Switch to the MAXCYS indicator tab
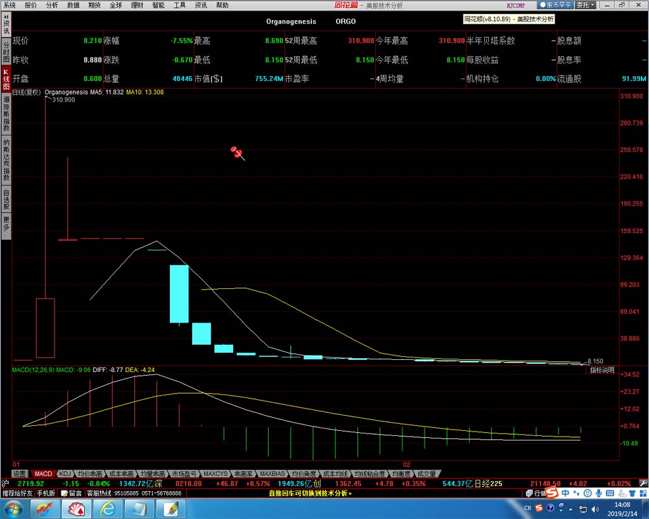649x519 pixels. click(215, 473)
